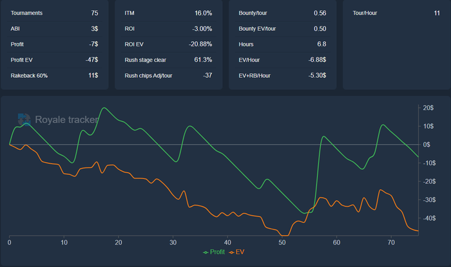This screenshot has width=451, height=267.
Task: Click the Profit EV value -47$
Action: click(91, 60)
